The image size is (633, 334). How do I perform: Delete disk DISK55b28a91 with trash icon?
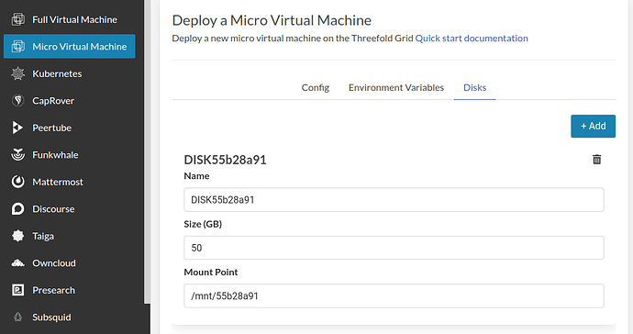click(596, 160)
